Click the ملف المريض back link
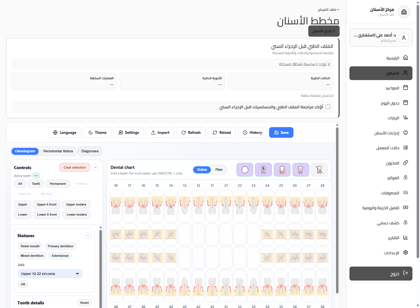420x308 pixels. (x=328, y=10)
